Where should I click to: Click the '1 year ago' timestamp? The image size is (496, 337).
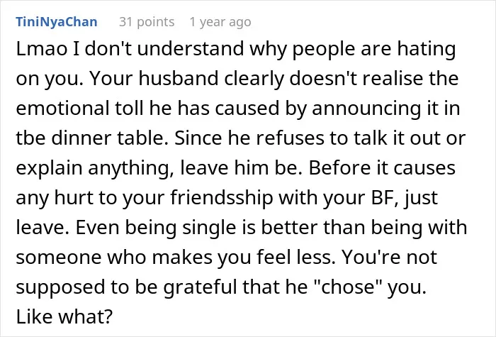click(x=220, y=22)
